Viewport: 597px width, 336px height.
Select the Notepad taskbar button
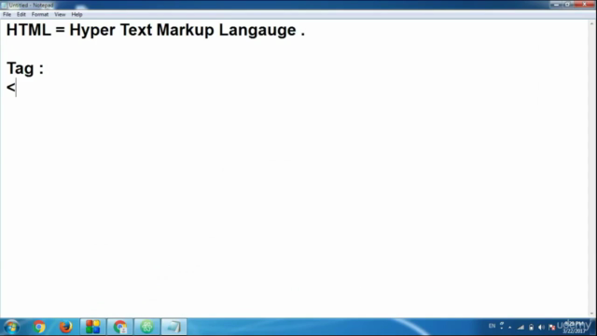click(x=174, y=327)
